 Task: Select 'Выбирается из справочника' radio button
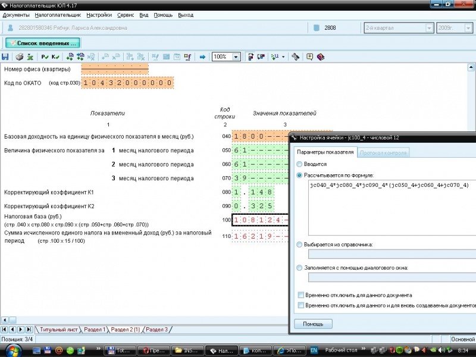click(x=299, y=245)
